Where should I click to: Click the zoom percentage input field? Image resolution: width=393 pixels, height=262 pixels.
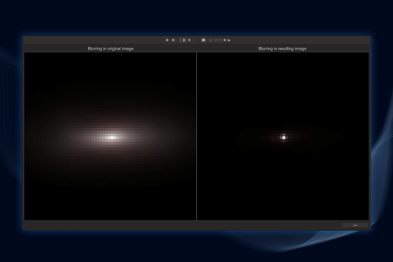pos(216,40)
